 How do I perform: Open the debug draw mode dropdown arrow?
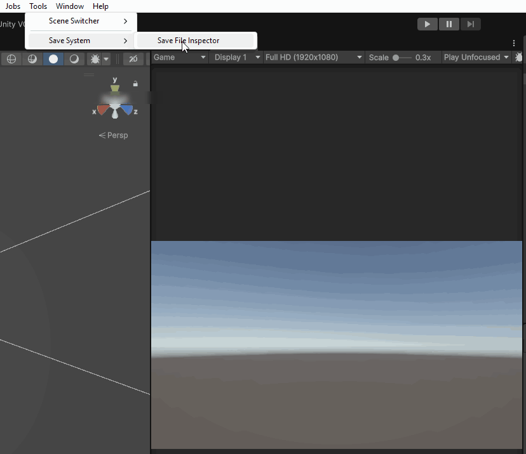pos(106,59)
